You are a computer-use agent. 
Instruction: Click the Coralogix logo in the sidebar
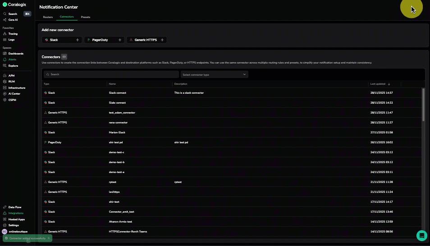pos(14,5)
